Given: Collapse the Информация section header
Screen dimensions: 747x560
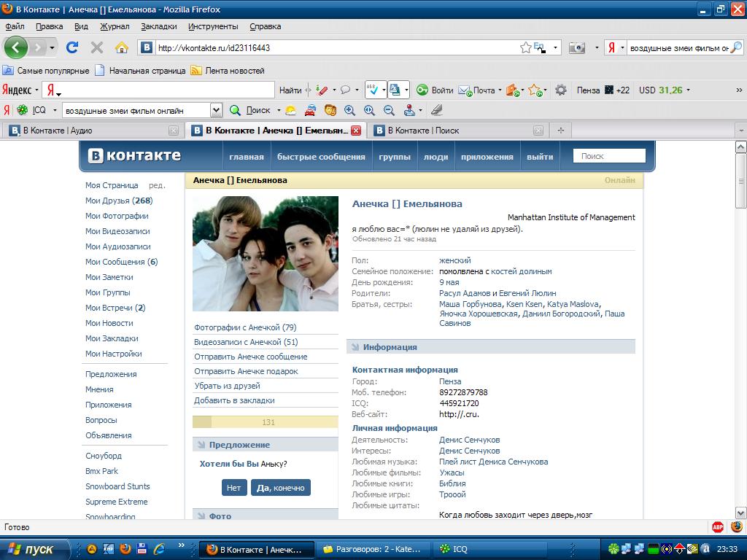Looking at the screenshot, I should point(491,347).
